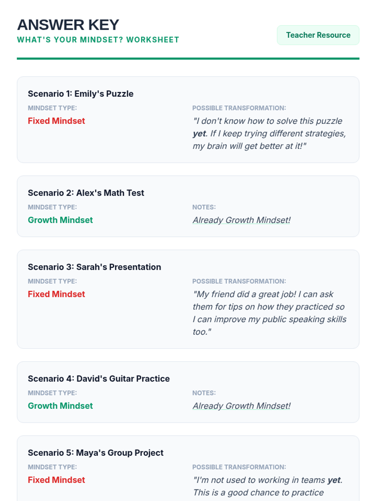Viewport: 376px width, 501px height.
Task: Click Growth Mindset label under Alex's Math Test
Action: pyautogui.click(x=60, y=220)
